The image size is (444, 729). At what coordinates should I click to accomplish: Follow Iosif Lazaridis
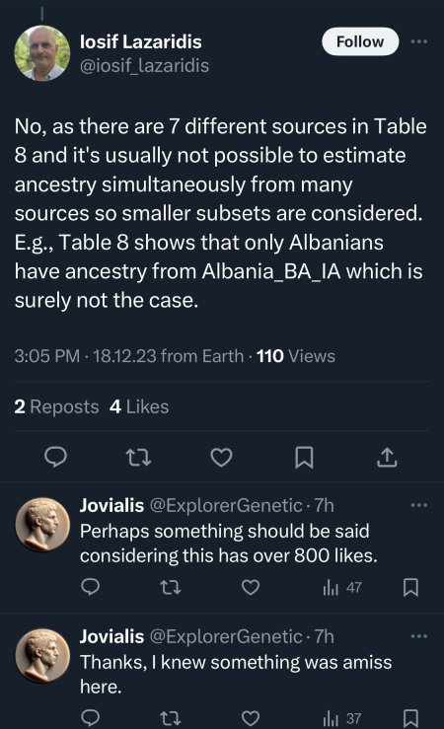point(360,41)
